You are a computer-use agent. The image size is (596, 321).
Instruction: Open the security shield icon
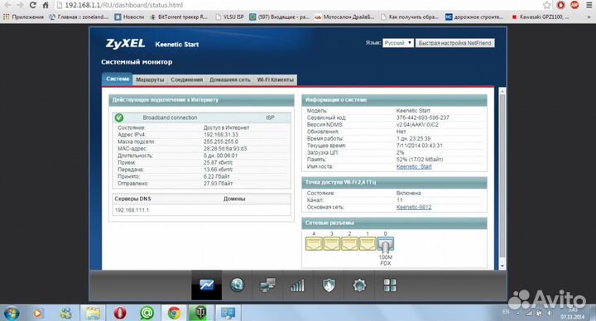(x=329, y=285)
